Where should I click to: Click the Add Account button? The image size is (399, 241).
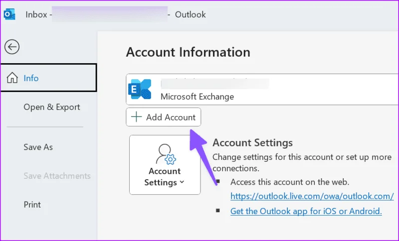(x=164, y=117)
